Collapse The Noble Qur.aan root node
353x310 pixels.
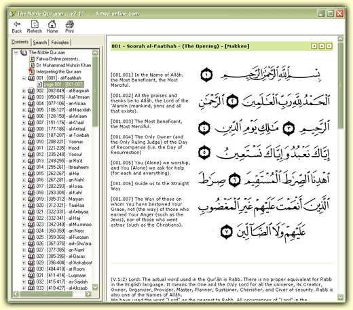pos(16,52)
